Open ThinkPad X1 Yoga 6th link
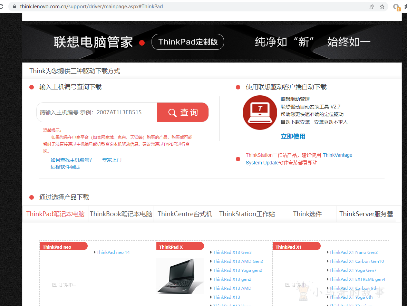Viewport: 407px width, 306px height. click(x=351, y=297)
